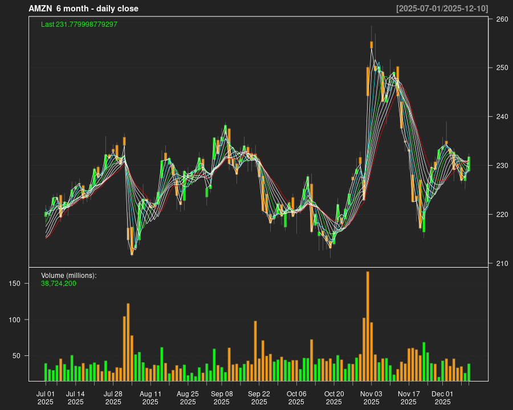The height and width of the screenshot is (410, 513).
Task: Select the Oct 20 axis label
Action: 335,393
